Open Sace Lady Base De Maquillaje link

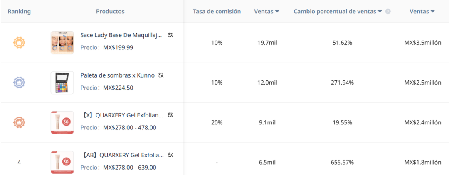point(121,35)
